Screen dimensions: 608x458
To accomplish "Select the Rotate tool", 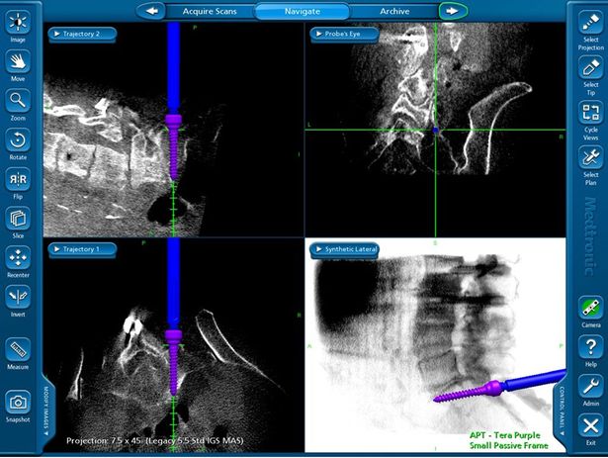I will [18, 140].
